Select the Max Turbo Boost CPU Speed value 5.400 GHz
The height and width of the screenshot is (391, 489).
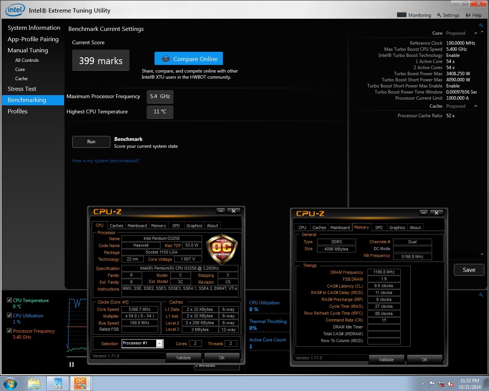click(x=457, y=49)
